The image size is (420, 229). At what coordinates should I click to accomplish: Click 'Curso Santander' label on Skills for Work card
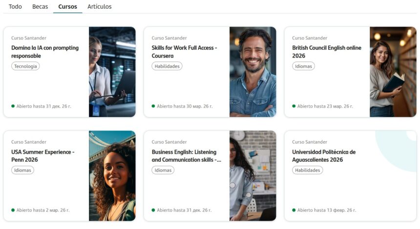pos(169,38)
